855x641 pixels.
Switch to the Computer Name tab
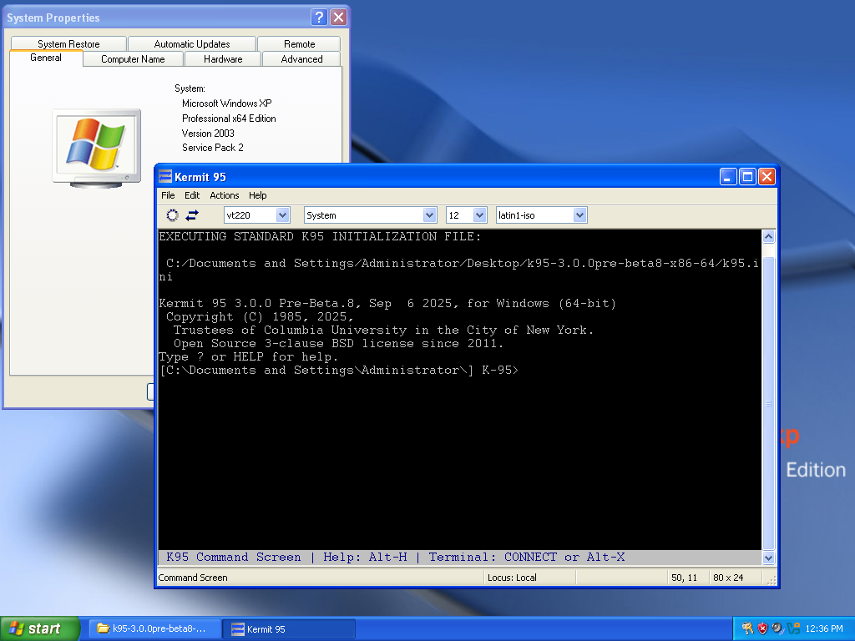(133, 59)
